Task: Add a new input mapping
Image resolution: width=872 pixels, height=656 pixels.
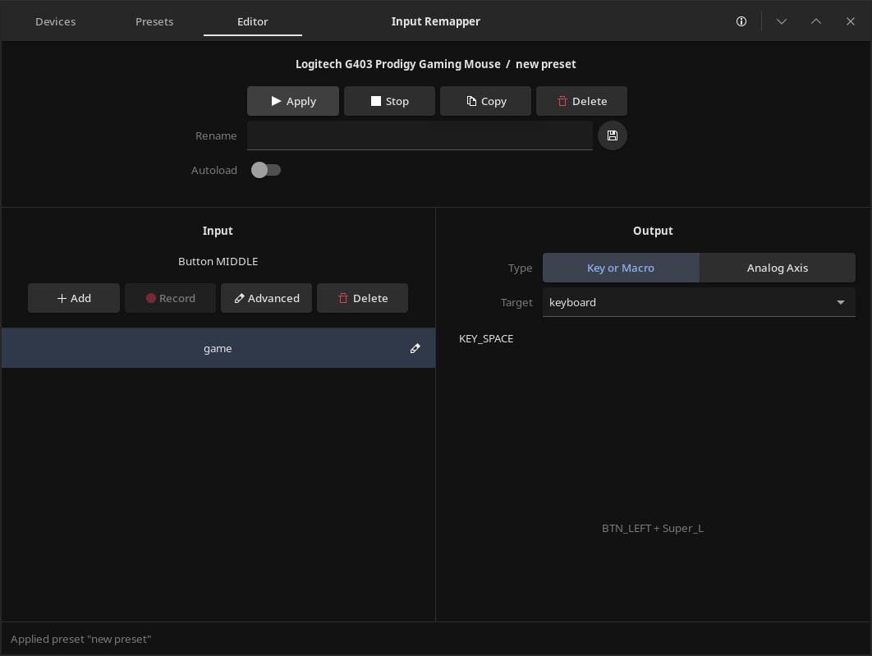Action: pyautogui.click(x=74, y=298)
